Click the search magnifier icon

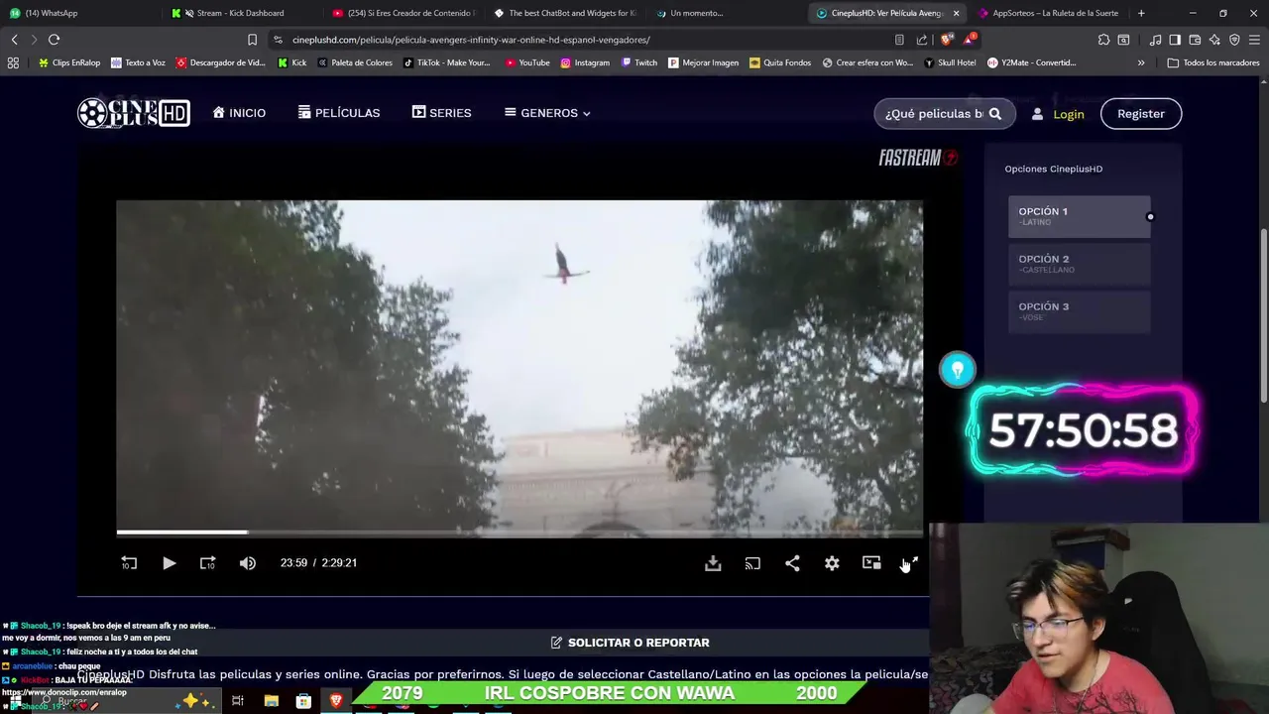tap(995, 114)
